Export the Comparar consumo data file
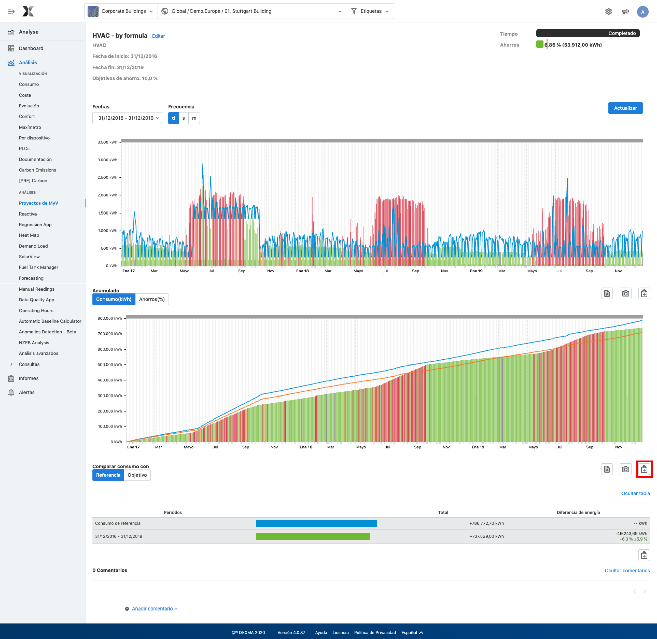Viewport: 657px width, 639px height. [607, 469]
